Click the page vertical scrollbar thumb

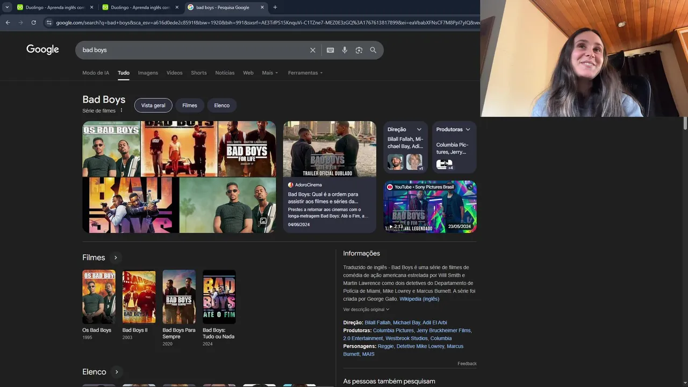pyautogui.click(x=685, y=123)
